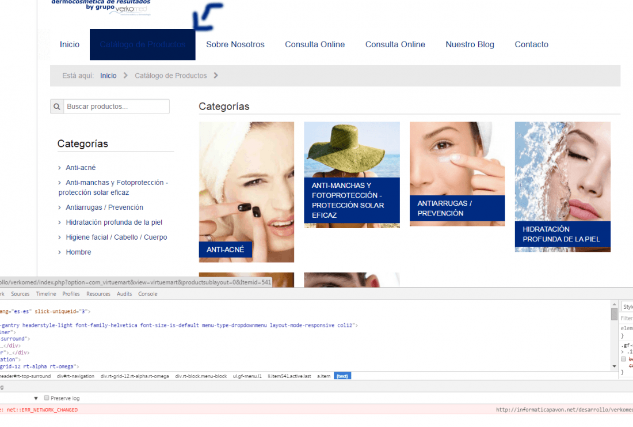Select ul.gf-menu.l1 devtools breadcrumb
The height and width of the screenshot is (427, 633).
coord(247,376)
